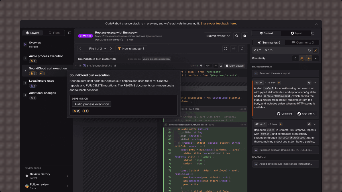The image size is (342, 192).
Task: Select layer 1 Audio process execution
Action: tap(47, 59)
